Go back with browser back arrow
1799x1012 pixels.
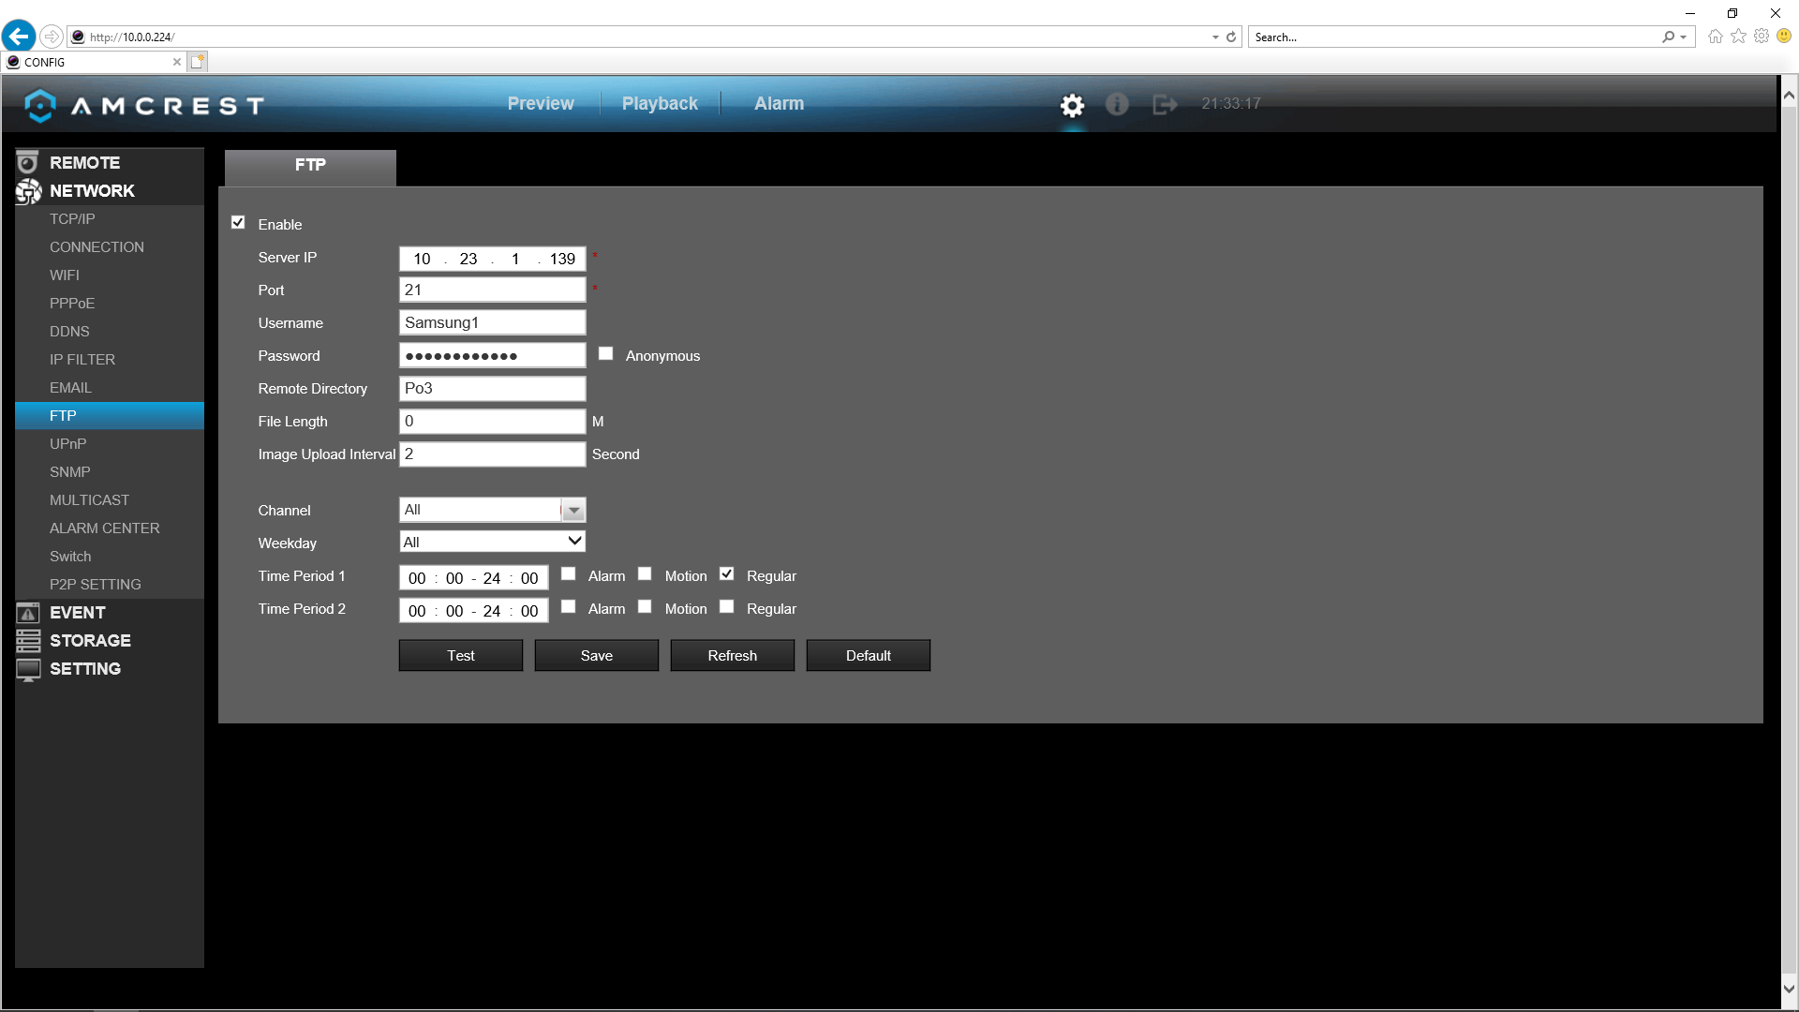[19, 37]
